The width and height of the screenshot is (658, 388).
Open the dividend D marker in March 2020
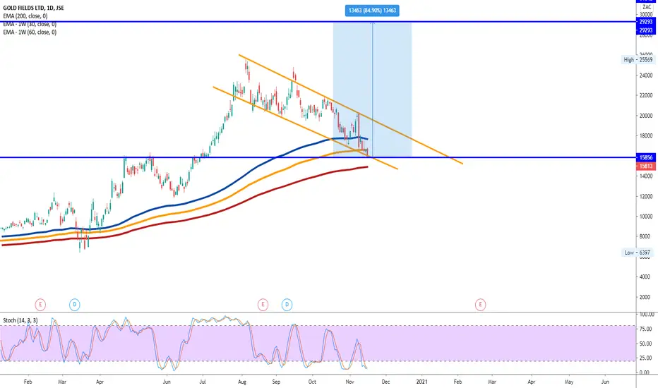tap(74, 305)
